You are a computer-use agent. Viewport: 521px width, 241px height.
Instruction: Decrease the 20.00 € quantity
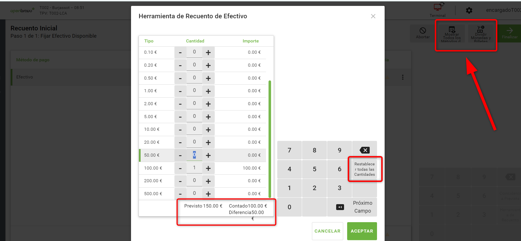[180, 143]
